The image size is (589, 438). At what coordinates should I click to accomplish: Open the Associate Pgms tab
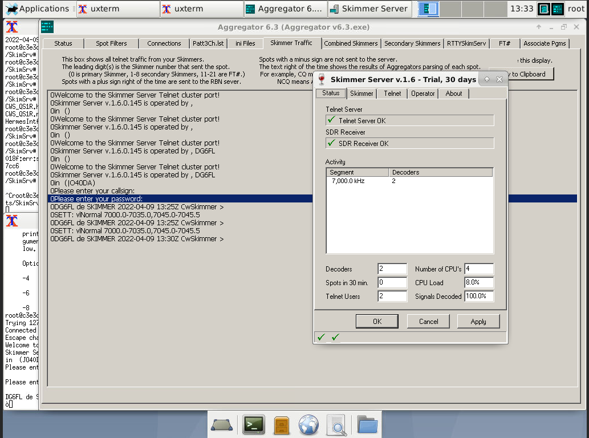pos(545,43)
